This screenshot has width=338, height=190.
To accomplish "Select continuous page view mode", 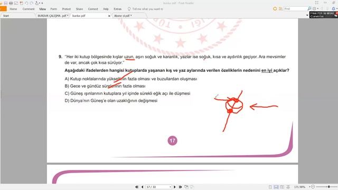I will 276,187.
